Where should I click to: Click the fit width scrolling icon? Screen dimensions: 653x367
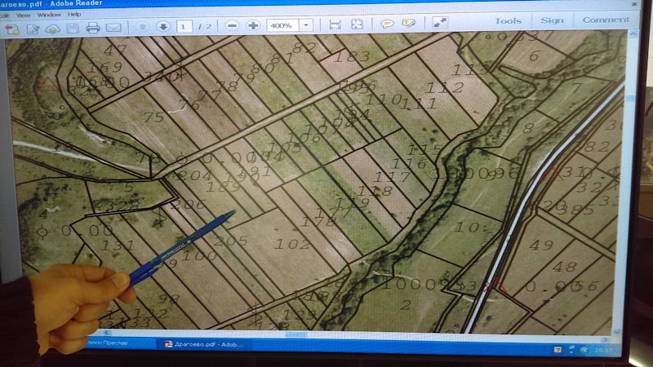point(335,24)
